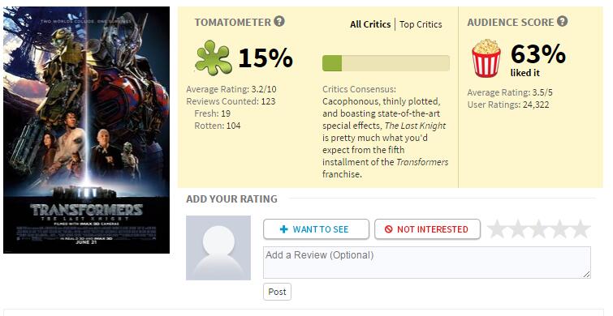The width and height of the screenshot is (613, 316).
Task: Click inside the Add a Review text box
Action: pyautogui.click(x=427, y=263)
